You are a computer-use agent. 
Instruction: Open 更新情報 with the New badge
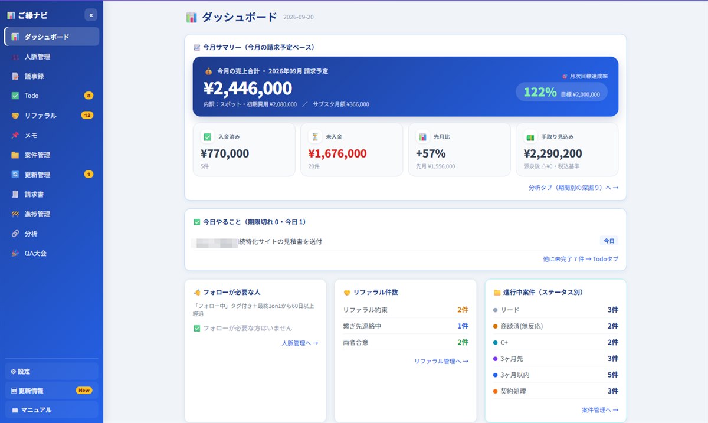click(51, 391)
